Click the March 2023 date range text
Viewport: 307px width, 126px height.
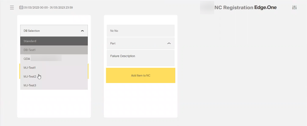(49, 8)
